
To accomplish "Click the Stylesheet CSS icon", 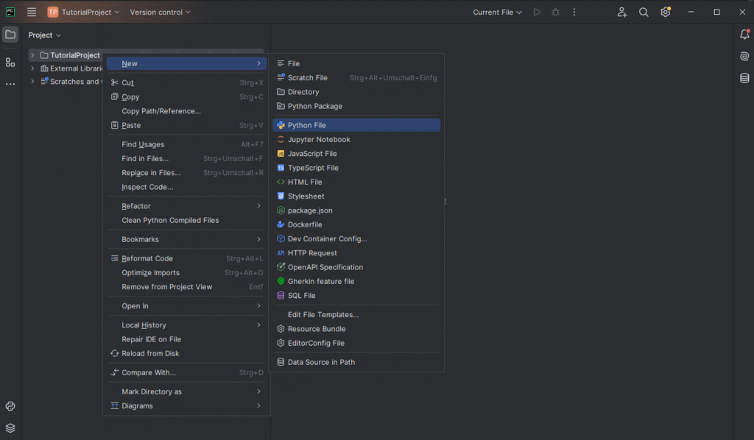I will click(281, 196).
